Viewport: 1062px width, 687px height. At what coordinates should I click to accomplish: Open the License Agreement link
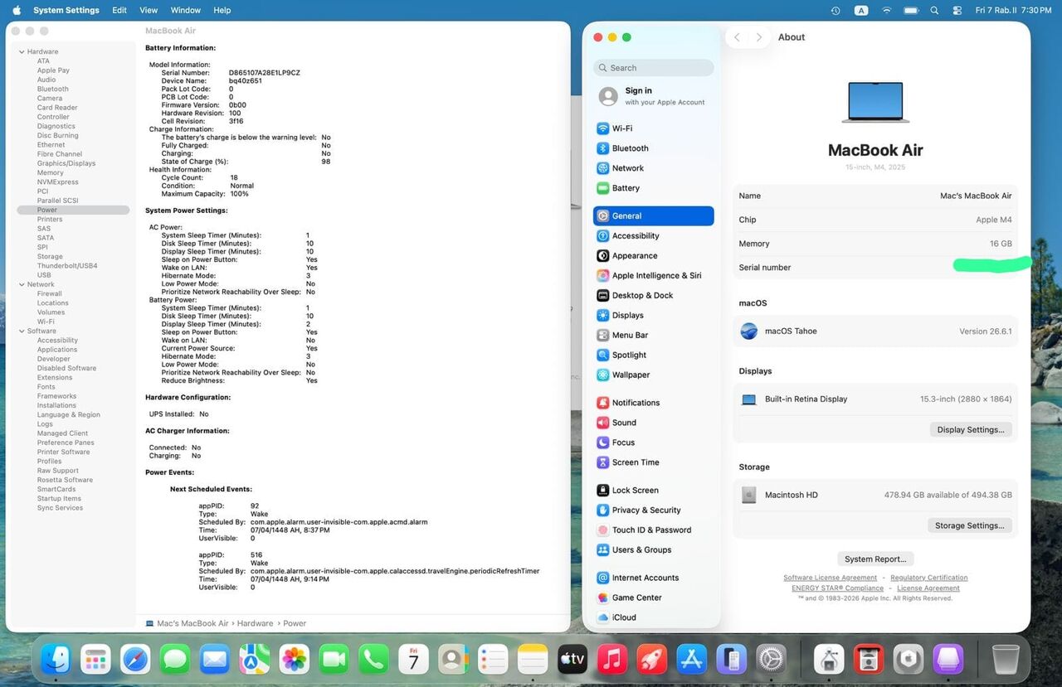[x=928, y=588]
